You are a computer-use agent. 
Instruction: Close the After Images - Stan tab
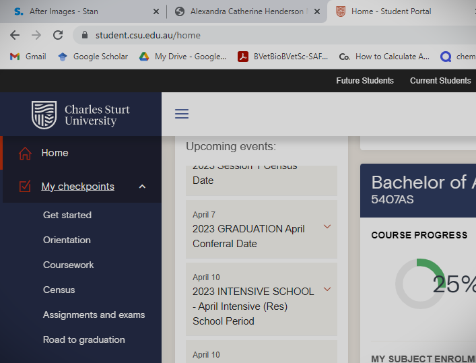tap(156, 11)
